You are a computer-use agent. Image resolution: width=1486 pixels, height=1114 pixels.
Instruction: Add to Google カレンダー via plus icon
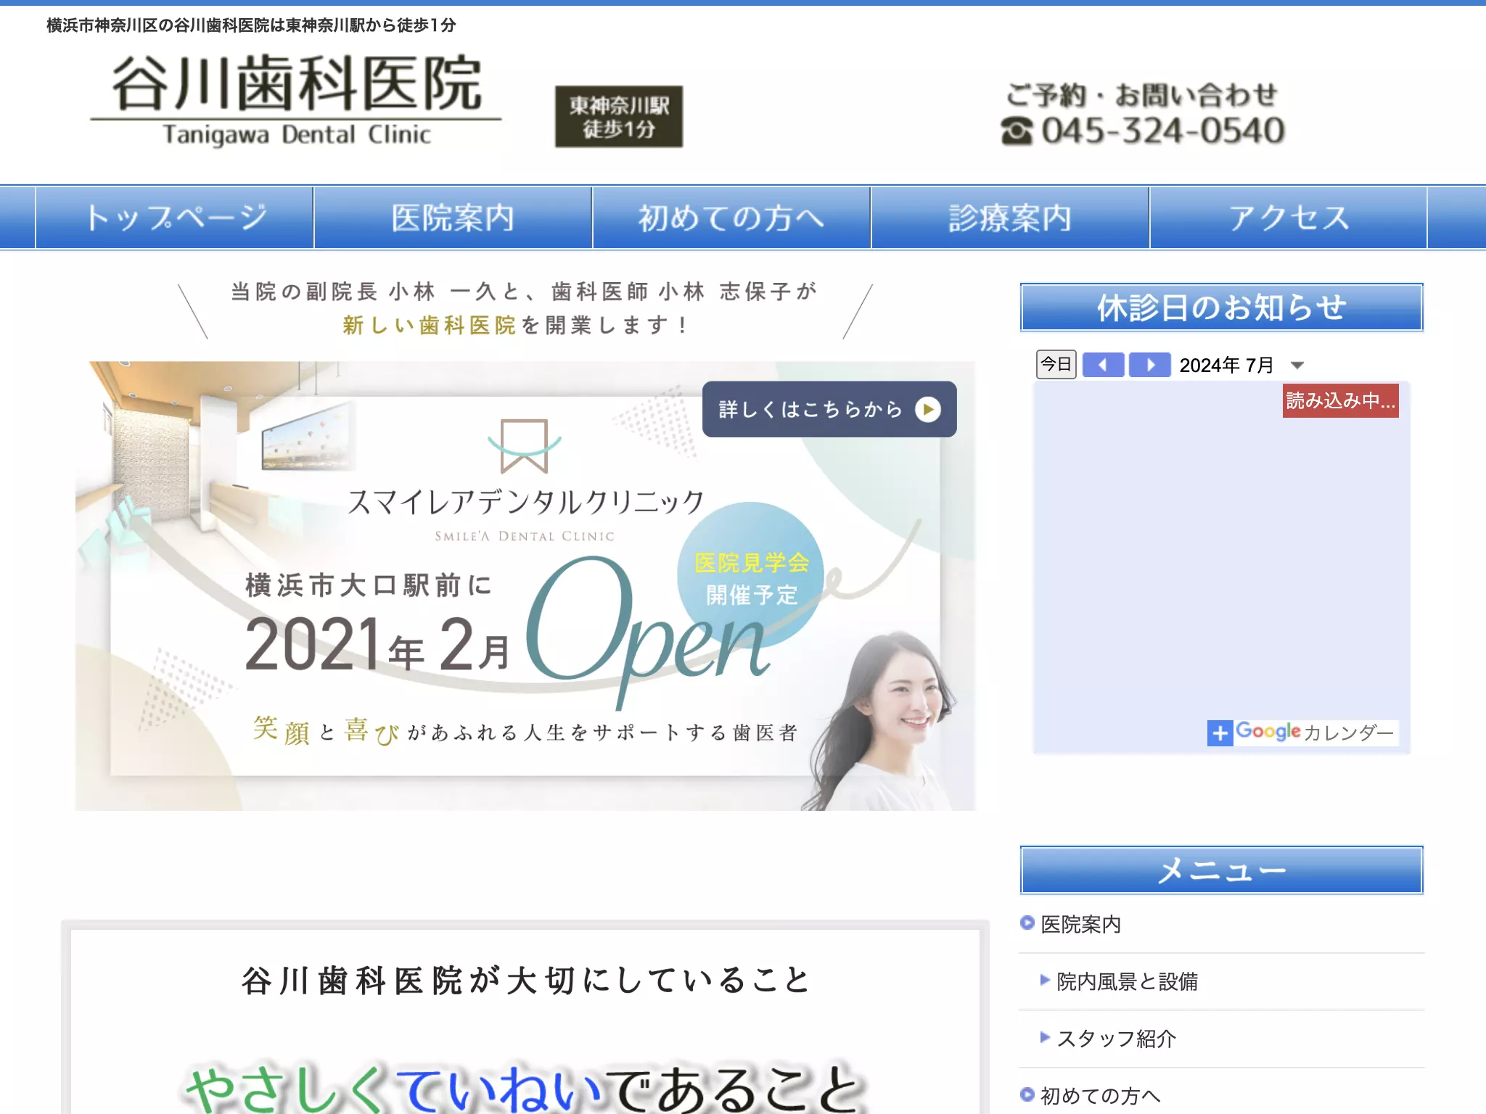pos(1220,733)
